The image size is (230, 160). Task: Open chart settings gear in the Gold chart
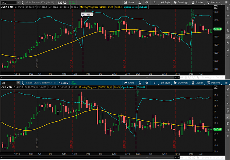point(147,3)
